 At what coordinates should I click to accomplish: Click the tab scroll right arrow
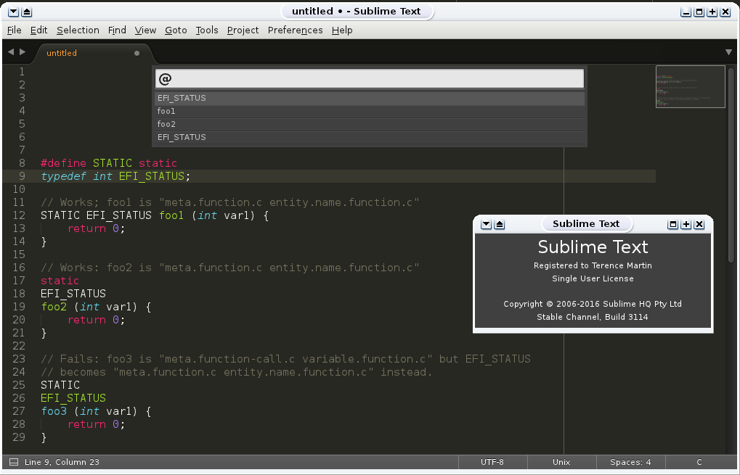pos(23,51)
